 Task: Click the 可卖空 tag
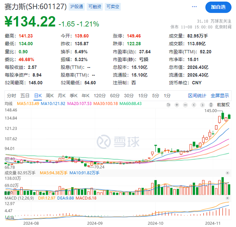click(x=113, y=7)
